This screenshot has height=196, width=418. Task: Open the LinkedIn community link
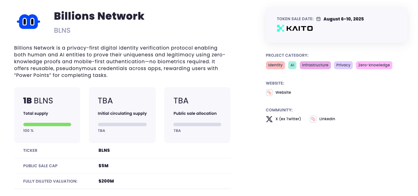[x=327, y=119]
